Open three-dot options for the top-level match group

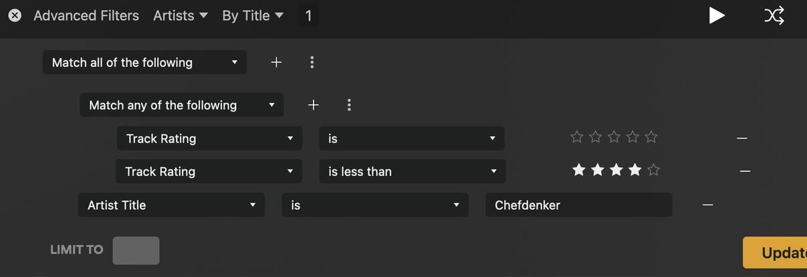pos(312,62)
